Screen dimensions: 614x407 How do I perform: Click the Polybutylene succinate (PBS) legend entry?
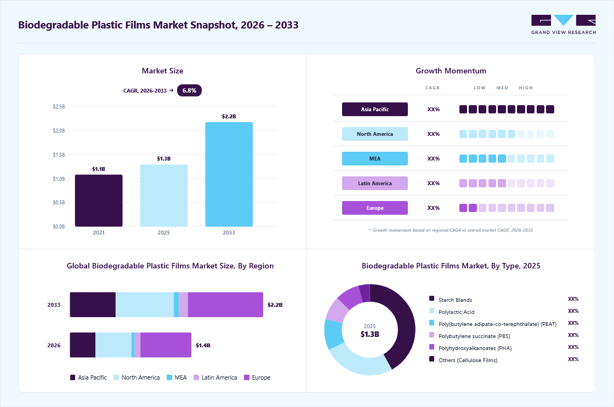coord(474,336)
